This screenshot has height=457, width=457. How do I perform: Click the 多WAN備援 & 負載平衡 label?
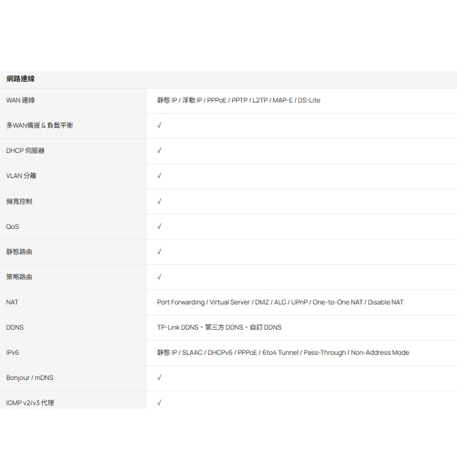pos(39,125)
